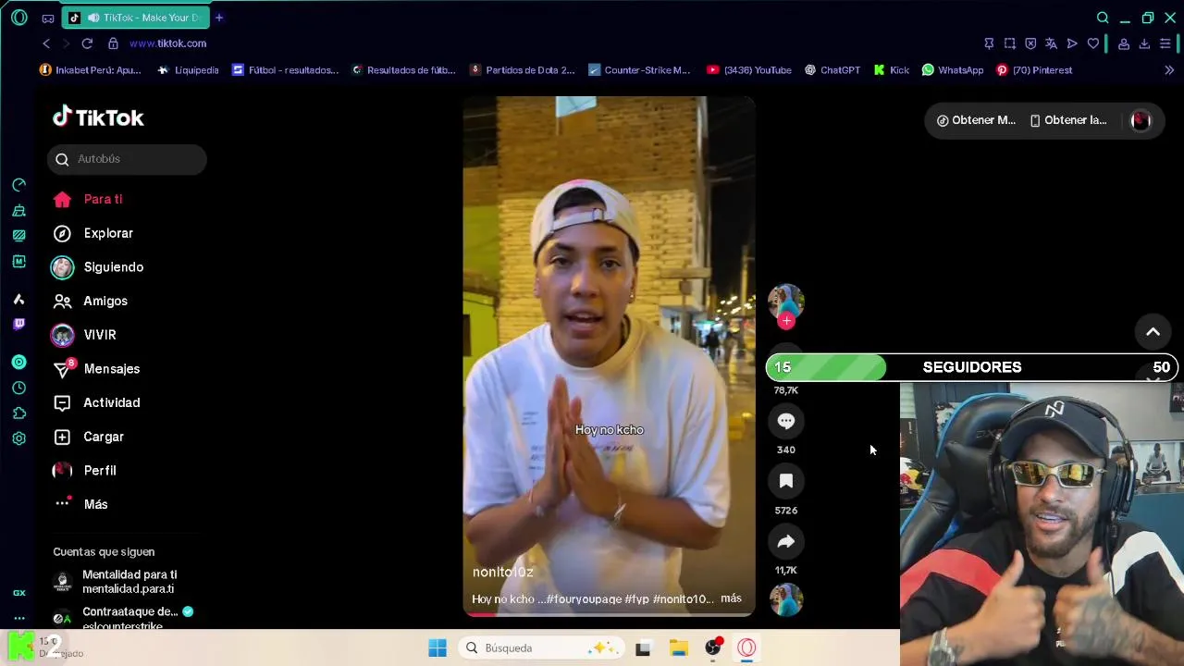Go back to previous page
1184x666 pixels.
tap(46, 43)
